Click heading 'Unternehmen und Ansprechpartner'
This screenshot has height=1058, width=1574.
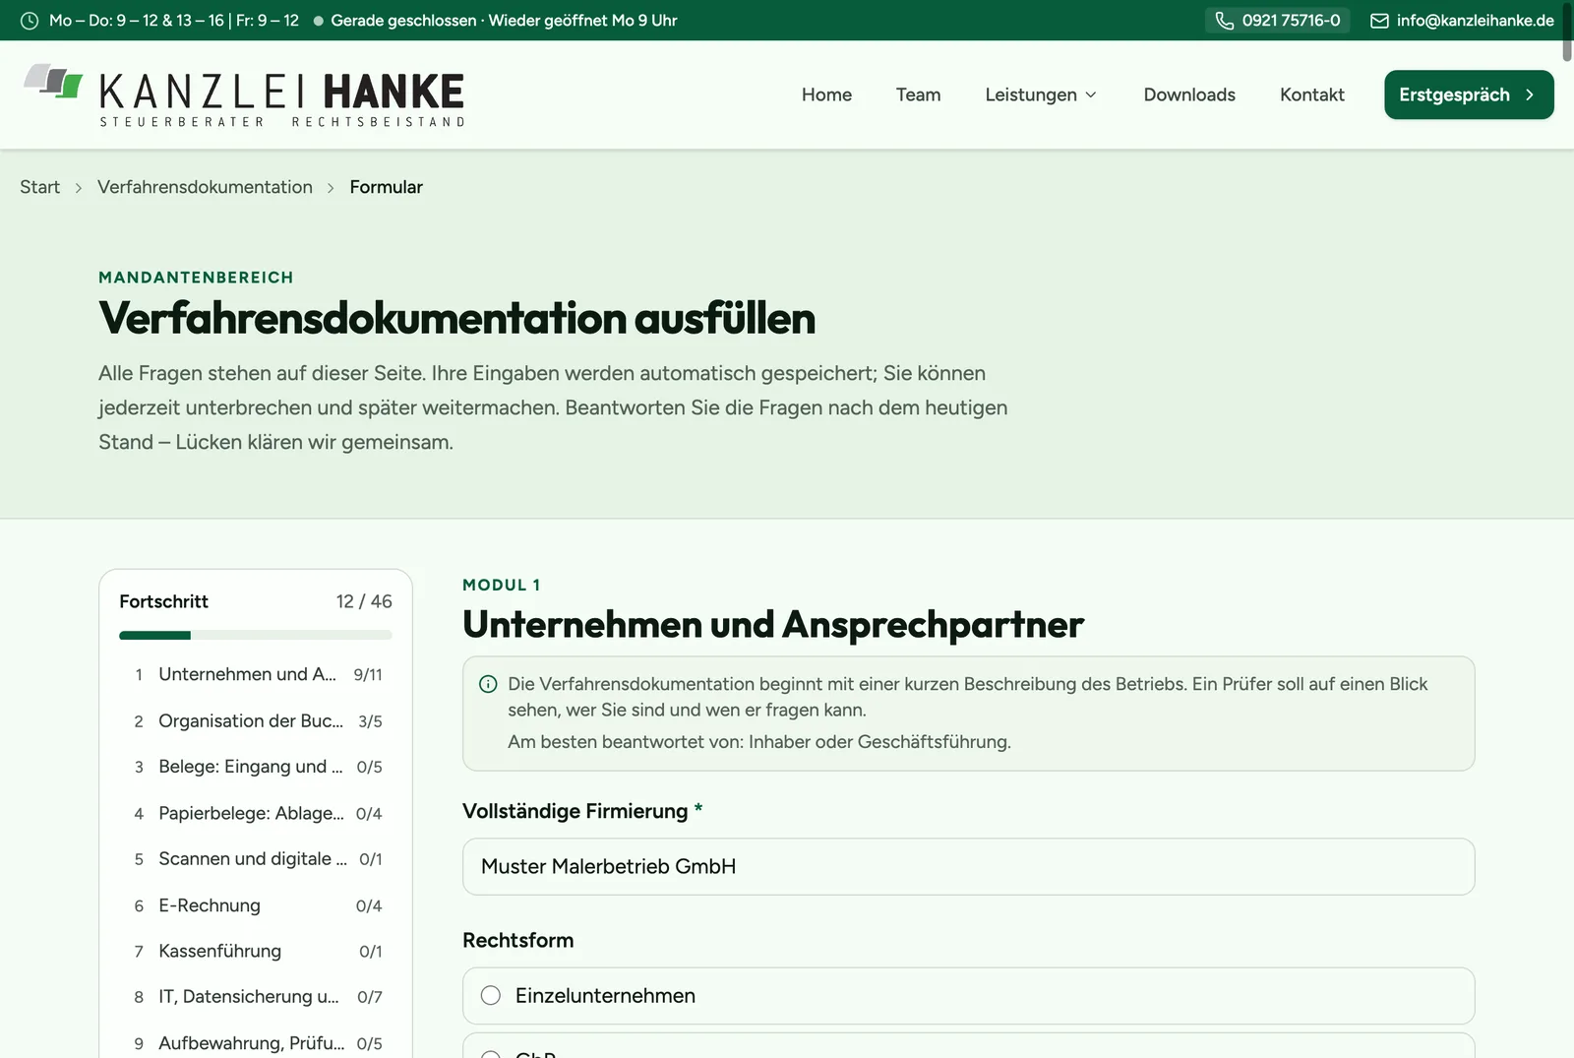click(773, 624)
